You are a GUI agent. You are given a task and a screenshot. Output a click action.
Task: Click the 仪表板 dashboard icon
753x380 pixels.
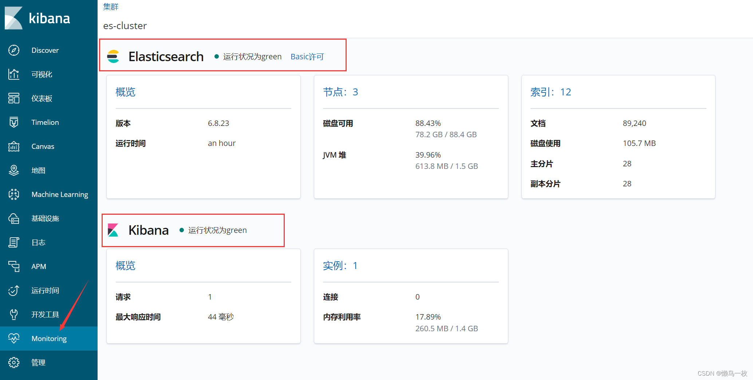click(x=14, y=98)
